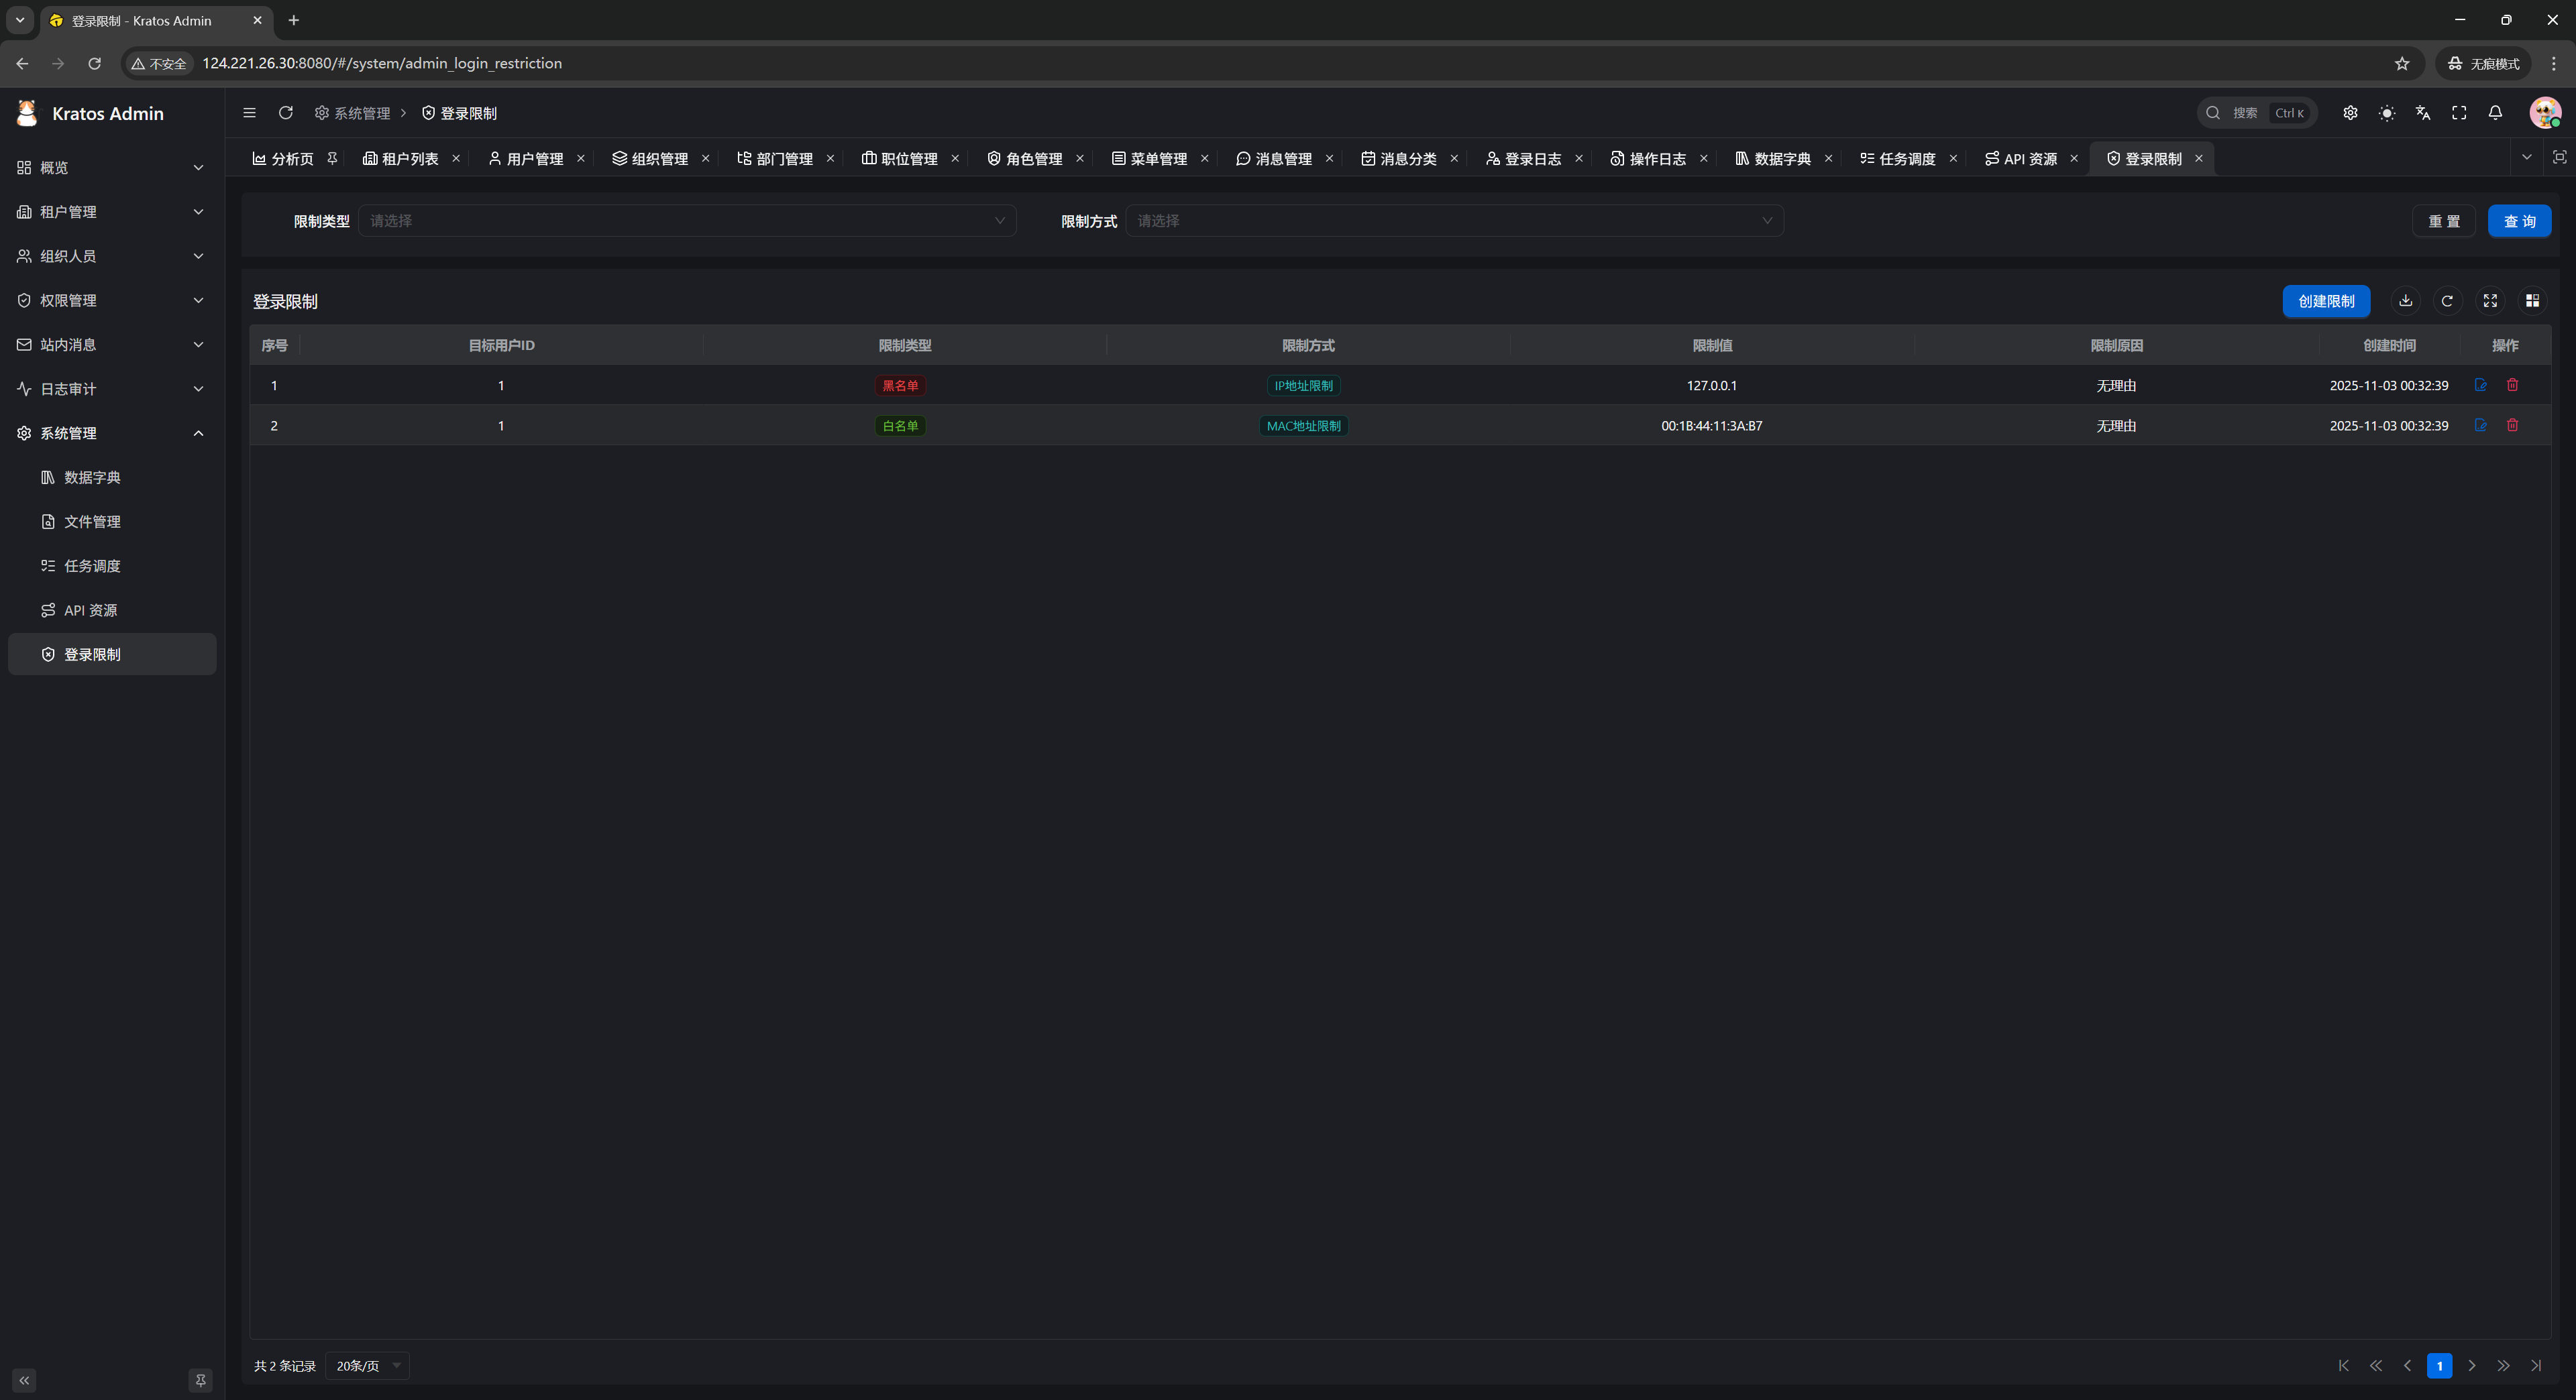
Task: Expand the 日志审计 sidebar menu
Action: 111,389
